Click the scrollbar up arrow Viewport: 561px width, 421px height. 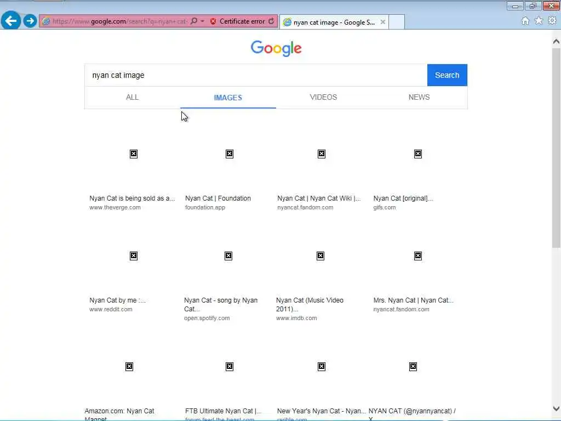coord(556,42)
